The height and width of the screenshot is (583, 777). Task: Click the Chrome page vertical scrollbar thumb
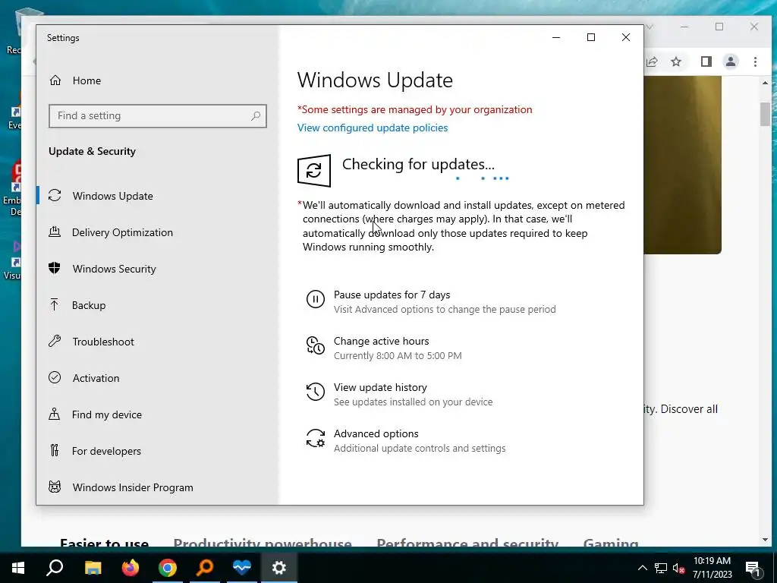click(765, 114)
